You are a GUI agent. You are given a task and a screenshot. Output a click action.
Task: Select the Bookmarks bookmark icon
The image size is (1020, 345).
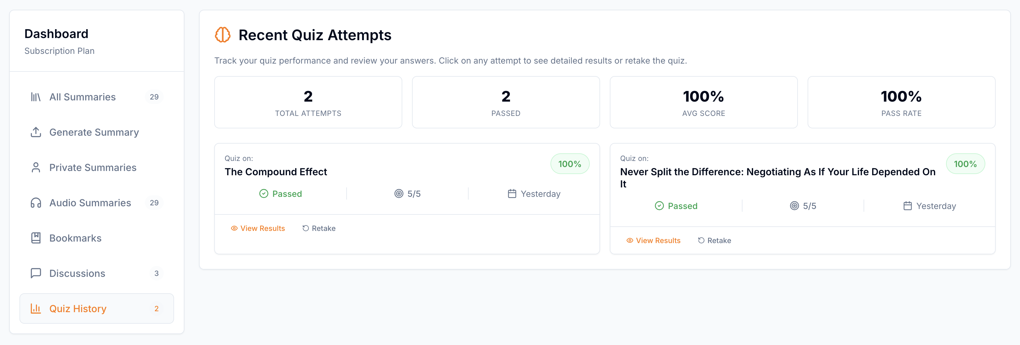tap(36, 238)
